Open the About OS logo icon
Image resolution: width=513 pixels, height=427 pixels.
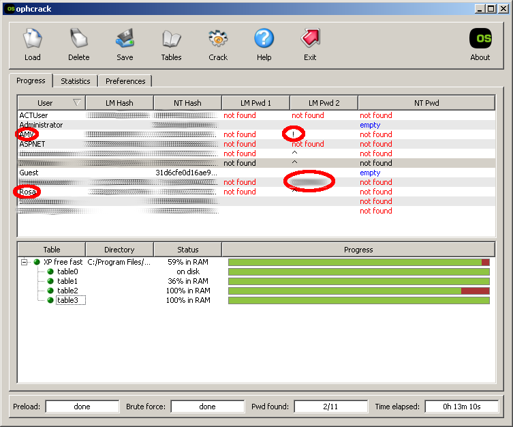480,38
